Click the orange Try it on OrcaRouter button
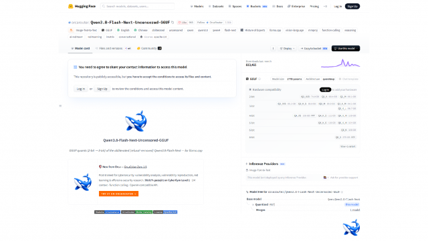Viewport: 428px width, 241px height. pyautogui.click(x=118, y=194)
